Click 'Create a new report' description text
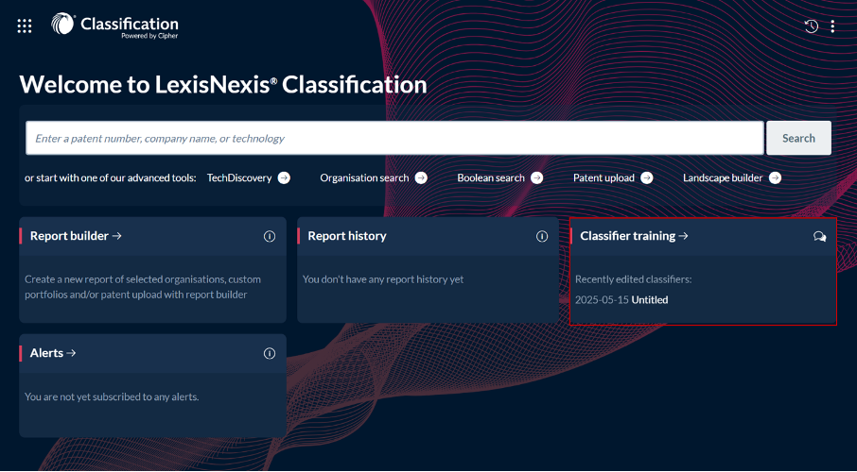The height and width of the screenshot is (472, 857). (143, 287)
